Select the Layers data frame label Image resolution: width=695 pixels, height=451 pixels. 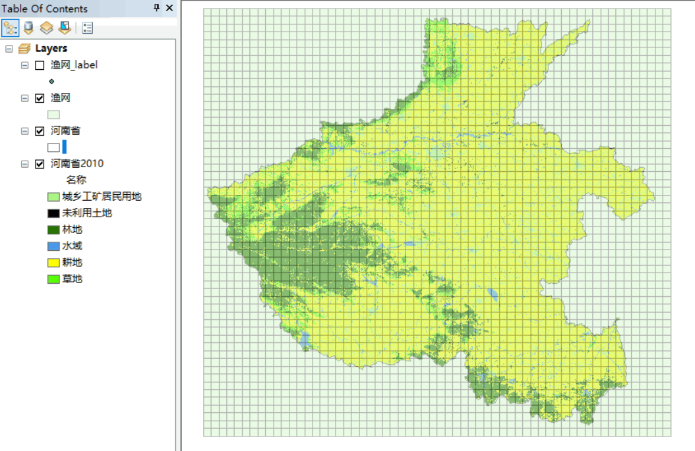coord(51,48)
